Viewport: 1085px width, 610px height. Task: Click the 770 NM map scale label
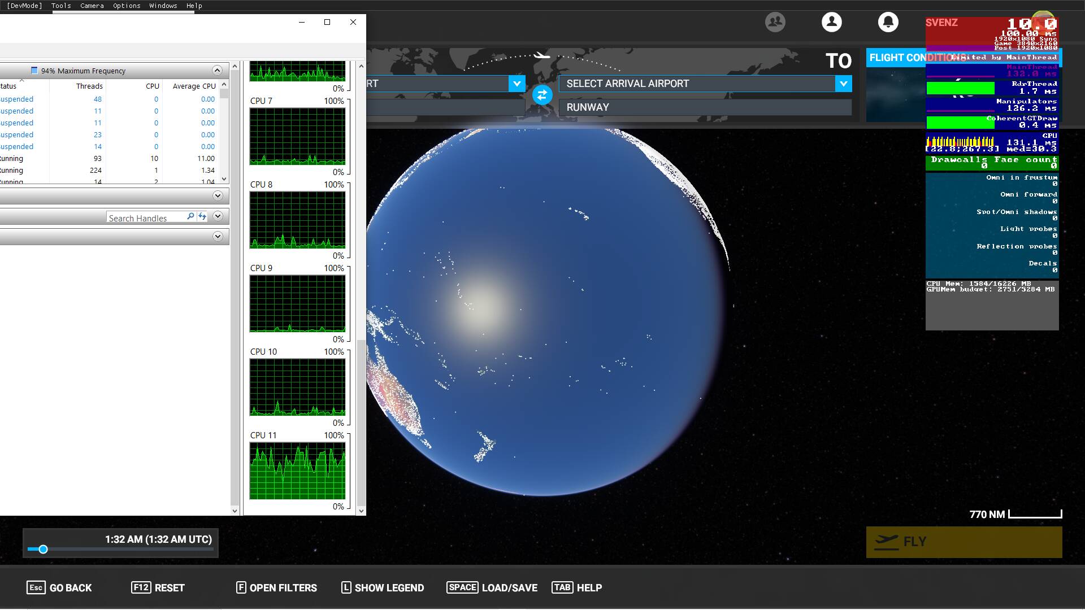pyautogui.click(x=987, y=515)
